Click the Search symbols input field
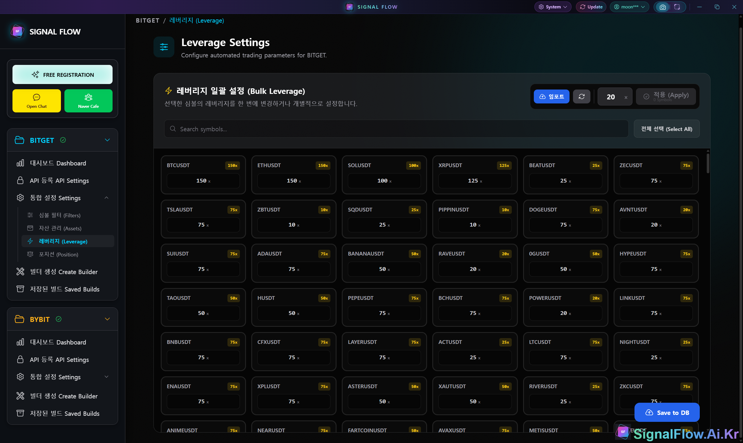 396,129
